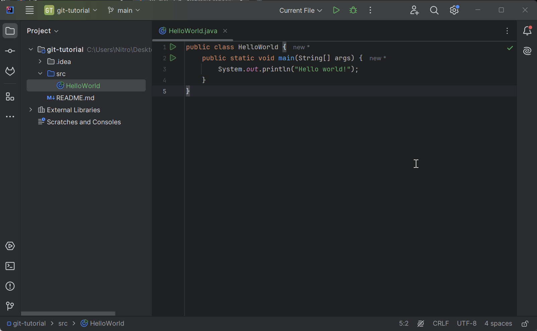Open the Terminal tool window
This screenshot has height=331, width=537.
[x=10, y=266]
